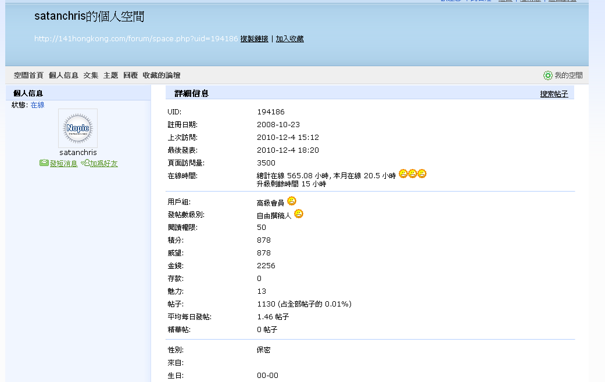Click the middle smiley in the 在線時間 row
605x382 pixels.
[x=413, y=174]
